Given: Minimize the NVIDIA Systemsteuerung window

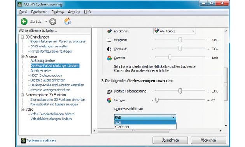Looking at the screenshot, I should pyautogui.click(x=204, y=3).
